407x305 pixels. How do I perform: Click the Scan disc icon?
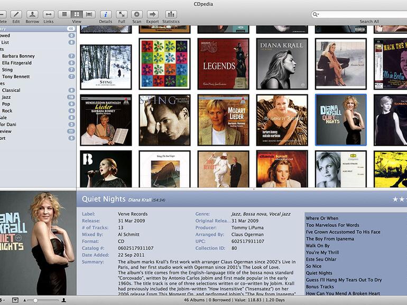[137, 14]
